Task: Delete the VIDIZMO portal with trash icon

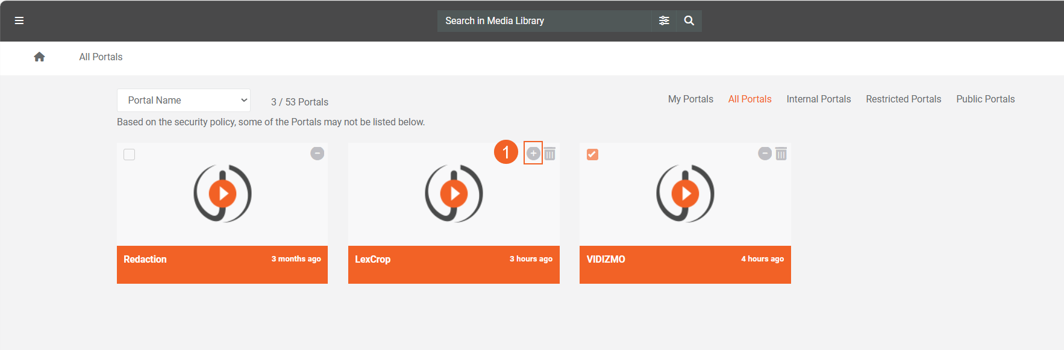Action: point(781,154)
